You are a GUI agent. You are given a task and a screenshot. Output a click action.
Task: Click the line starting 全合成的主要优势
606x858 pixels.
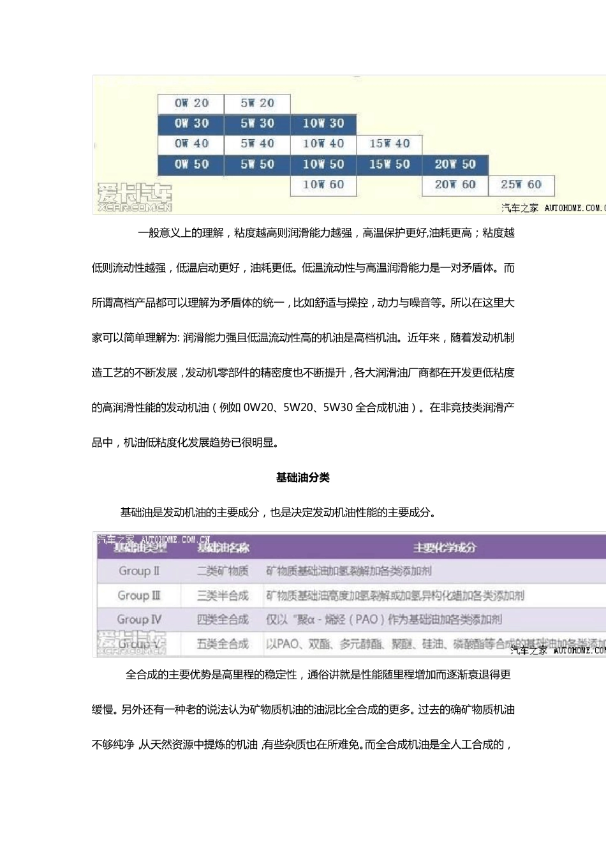318,675
